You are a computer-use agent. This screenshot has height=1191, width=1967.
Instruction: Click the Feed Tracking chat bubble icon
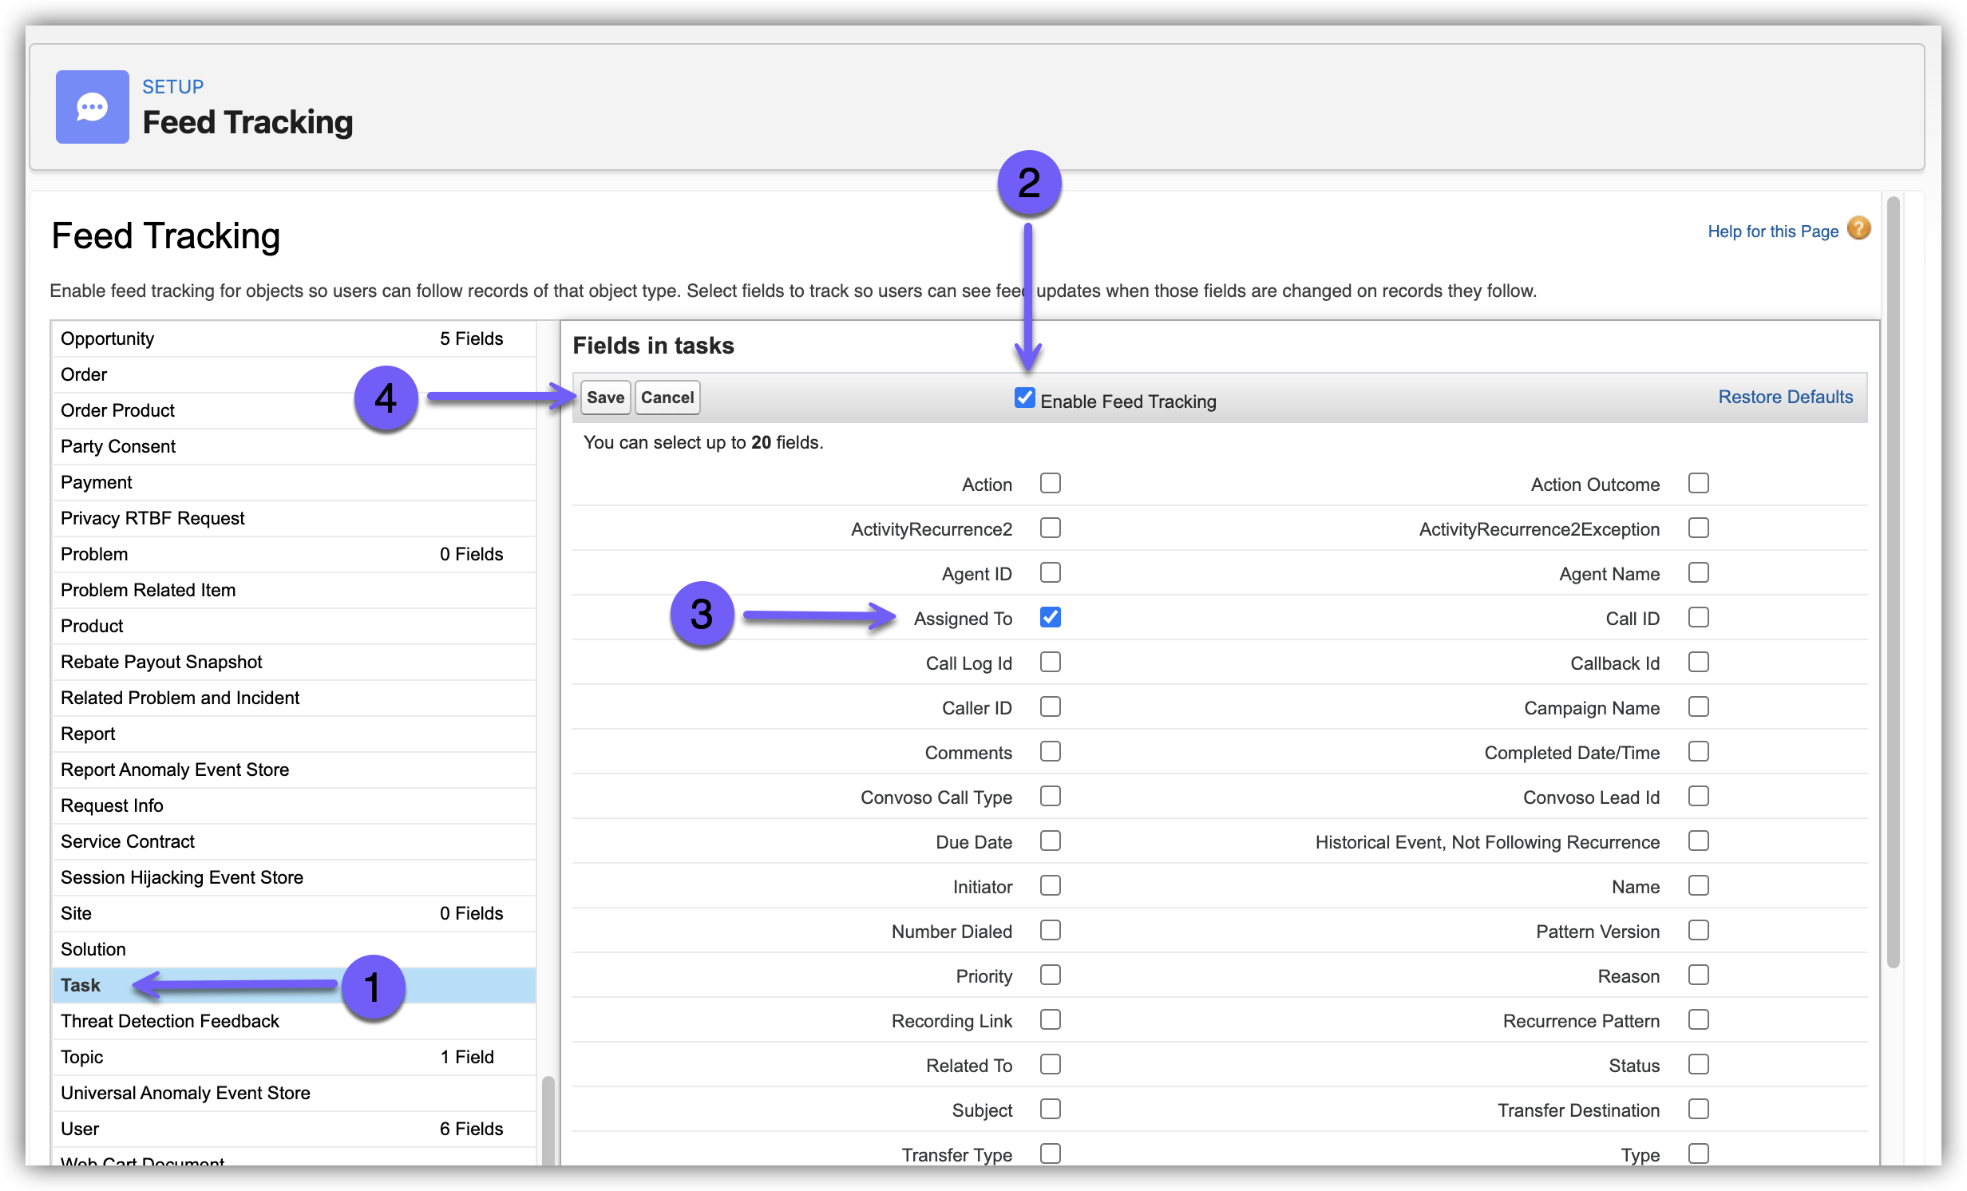click(x=92, y=107)
